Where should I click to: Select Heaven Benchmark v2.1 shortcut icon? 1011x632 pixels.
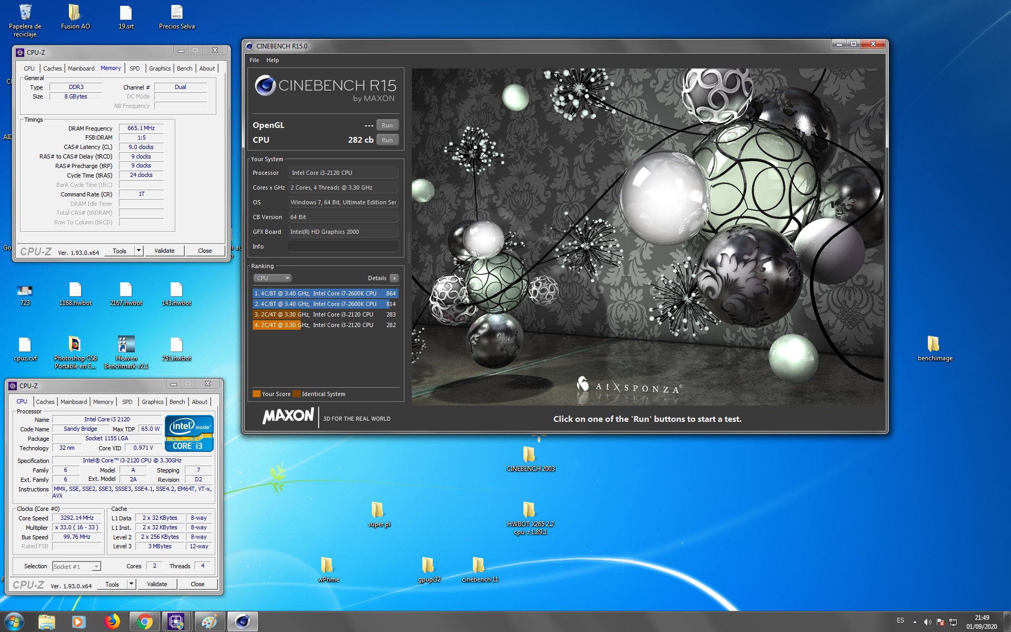point(126,352)
